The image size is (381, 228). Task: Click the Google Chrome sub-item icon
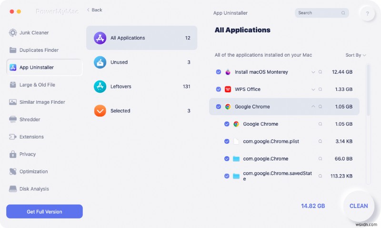(236, 124)
